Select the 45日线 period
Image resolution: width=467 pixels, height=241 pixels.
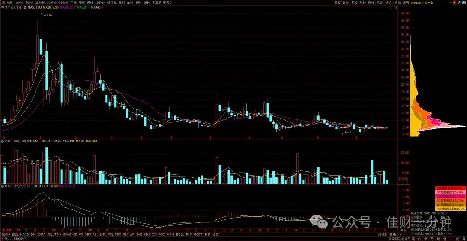pyautogui.click(x=112, y=3)
